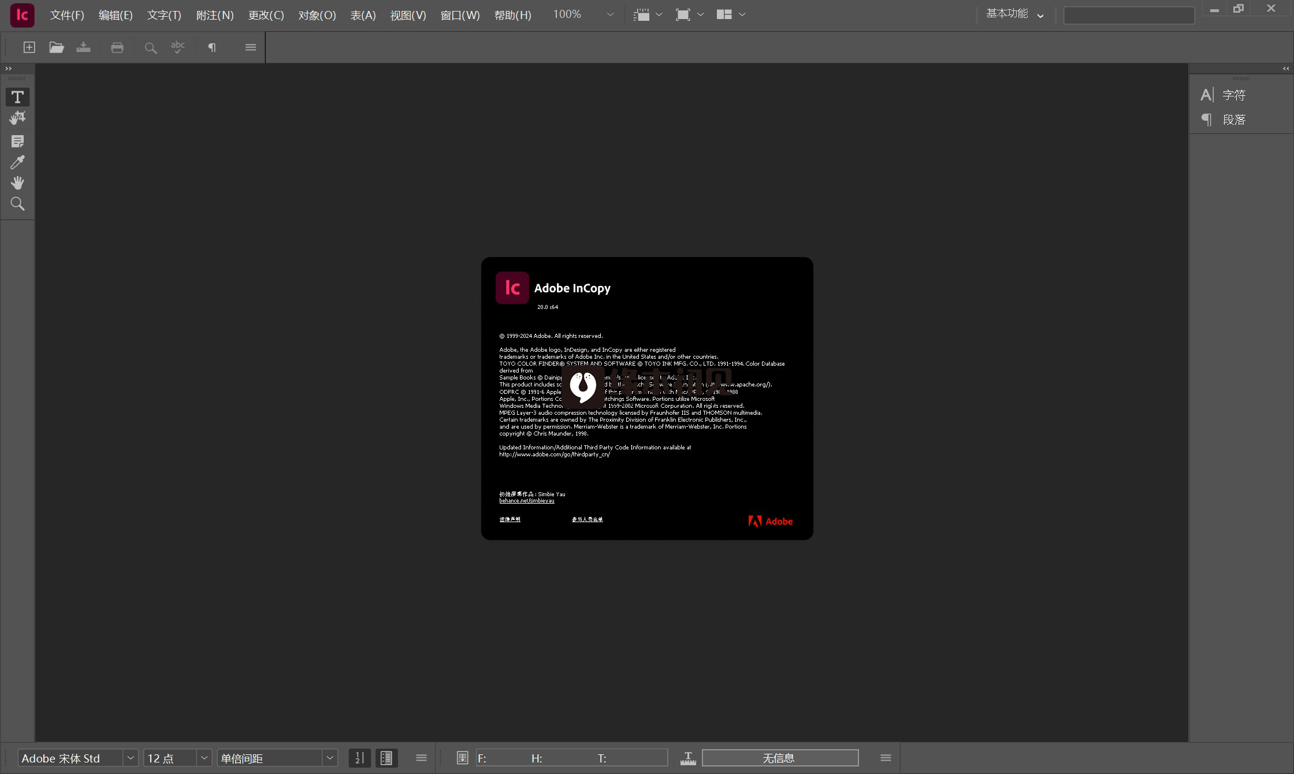Click the save icon in the top toolbar
Viewport: 1294px width, 774px height.
[x=83, y=47]
